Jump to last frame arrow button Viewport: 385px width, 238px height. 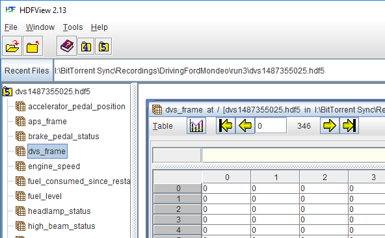[349, 126]
